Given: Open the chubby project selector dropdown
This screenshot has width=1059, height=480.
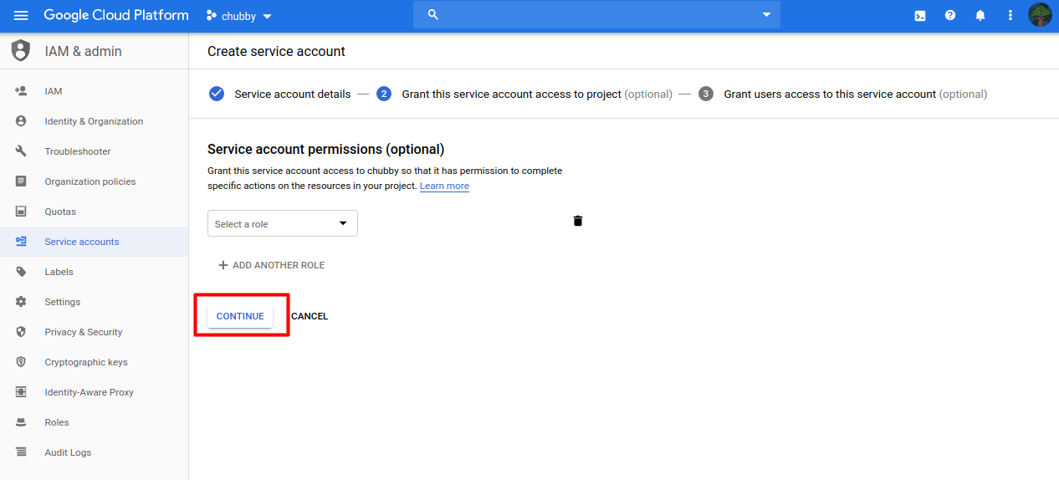Looking at the screenshot, I should (239, 16).
